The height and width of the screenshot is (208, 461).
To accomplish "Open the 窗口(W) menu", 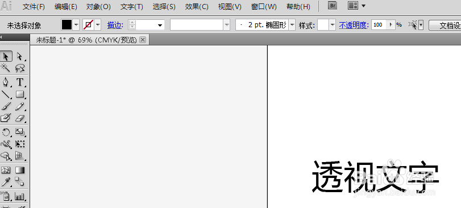I will pos(264,6).
